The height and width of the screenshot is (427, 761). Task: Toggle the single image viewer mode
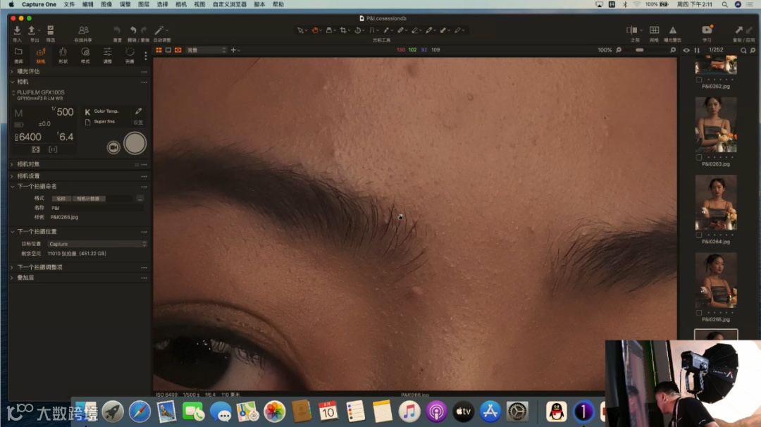coord(168,50)
